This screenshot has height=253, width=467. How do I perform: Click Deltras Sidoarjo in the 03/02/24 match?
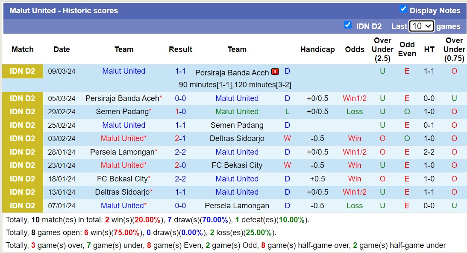tap(237, 138)
